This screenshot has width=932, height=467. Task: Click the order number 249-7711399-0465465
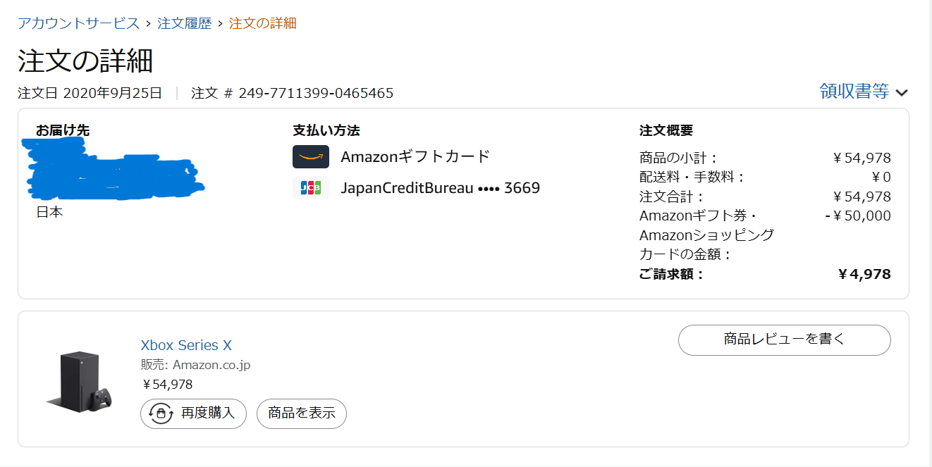click(x=316, y=93)
